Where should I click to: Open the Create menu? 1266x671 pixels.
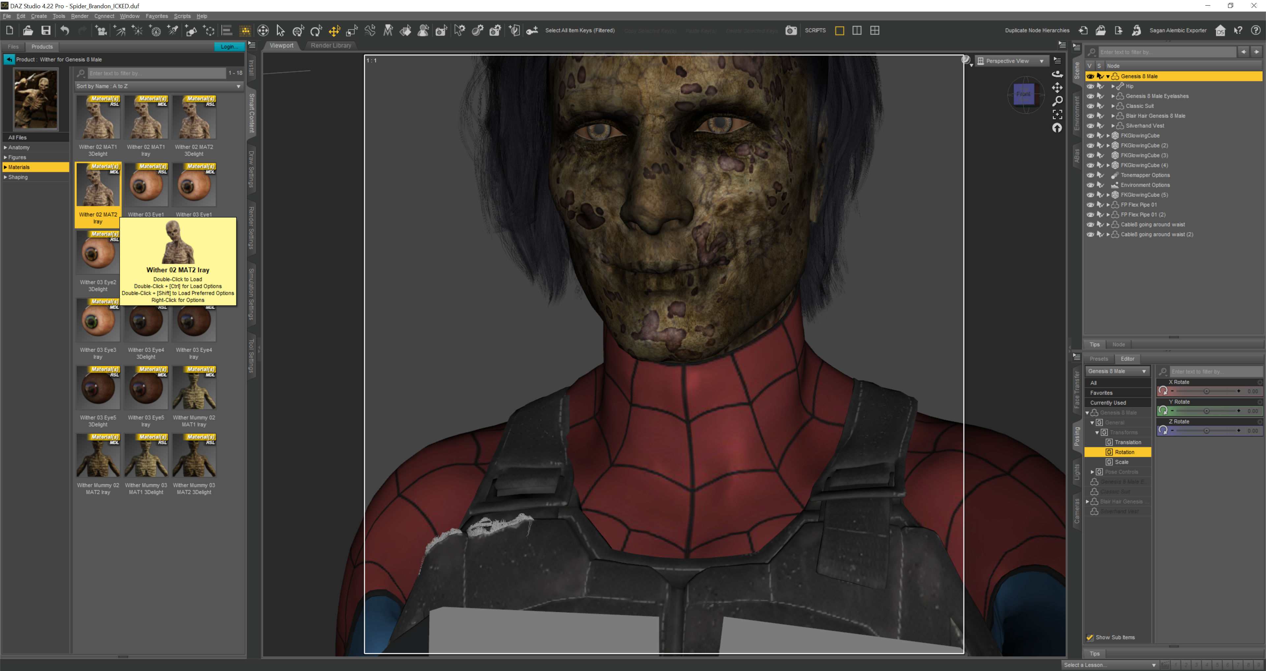39,16
